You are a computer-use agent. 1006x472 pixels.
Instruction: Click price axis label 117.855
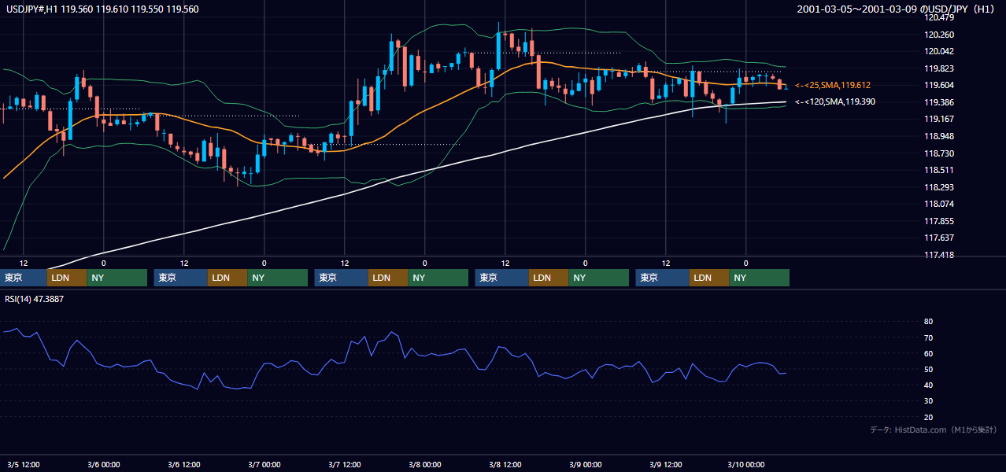coord(939,221)
